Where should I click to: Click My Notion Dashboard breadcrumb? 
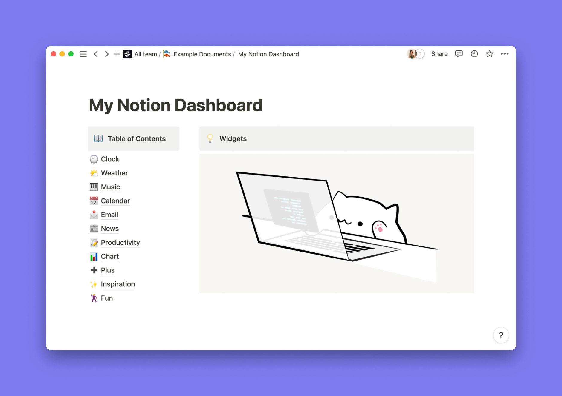point(268,54)
